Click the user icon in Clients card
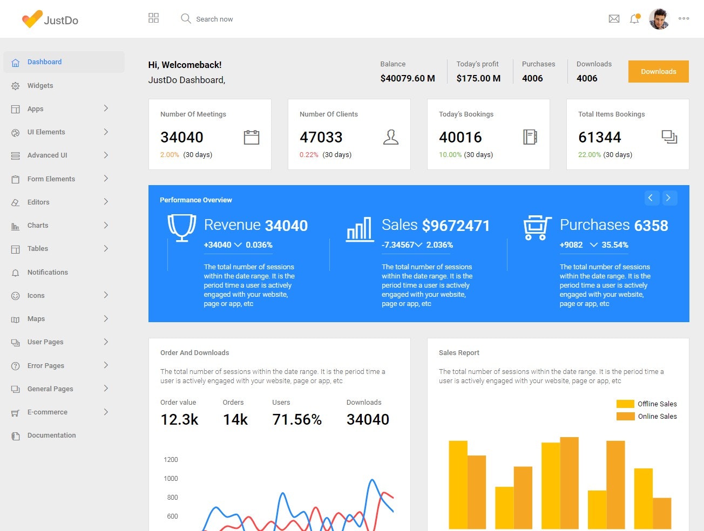Image resolution: width=704 pixels, height=531 pixels. (x=391, y=137)
